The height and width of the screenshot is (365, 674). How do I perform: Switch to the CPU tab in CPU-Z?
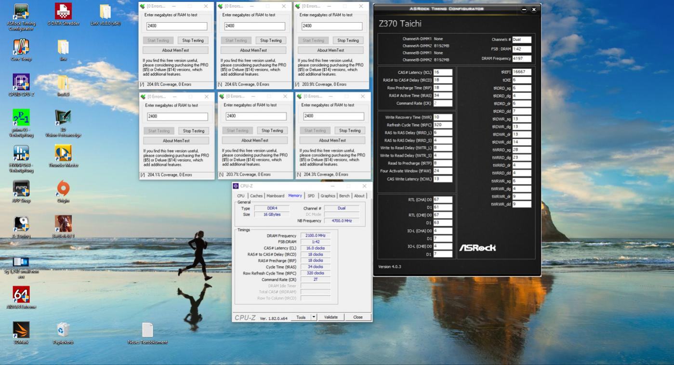point(240,196)
